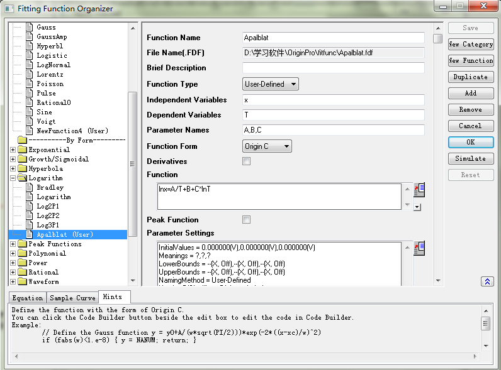The width and height of the screenshot is (501, 370).
Task: Open Code Builder beside Function box
Action: point(419,190)
